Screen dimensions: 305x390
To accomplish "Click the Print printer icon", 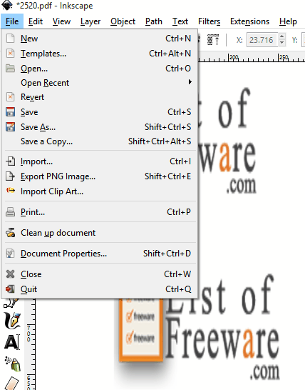I will coord(10,212).
